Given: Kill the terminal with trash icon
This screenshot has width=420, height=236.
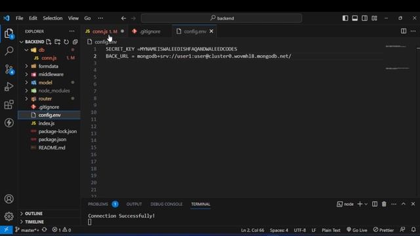Looking at the screenshot, I should click(384, 204).
